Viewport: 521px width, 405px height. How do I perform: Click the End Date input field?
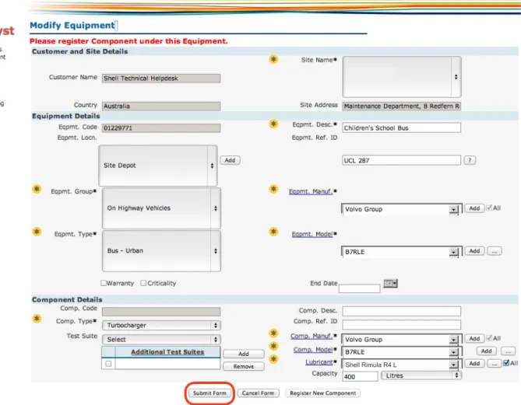[360, 288]
